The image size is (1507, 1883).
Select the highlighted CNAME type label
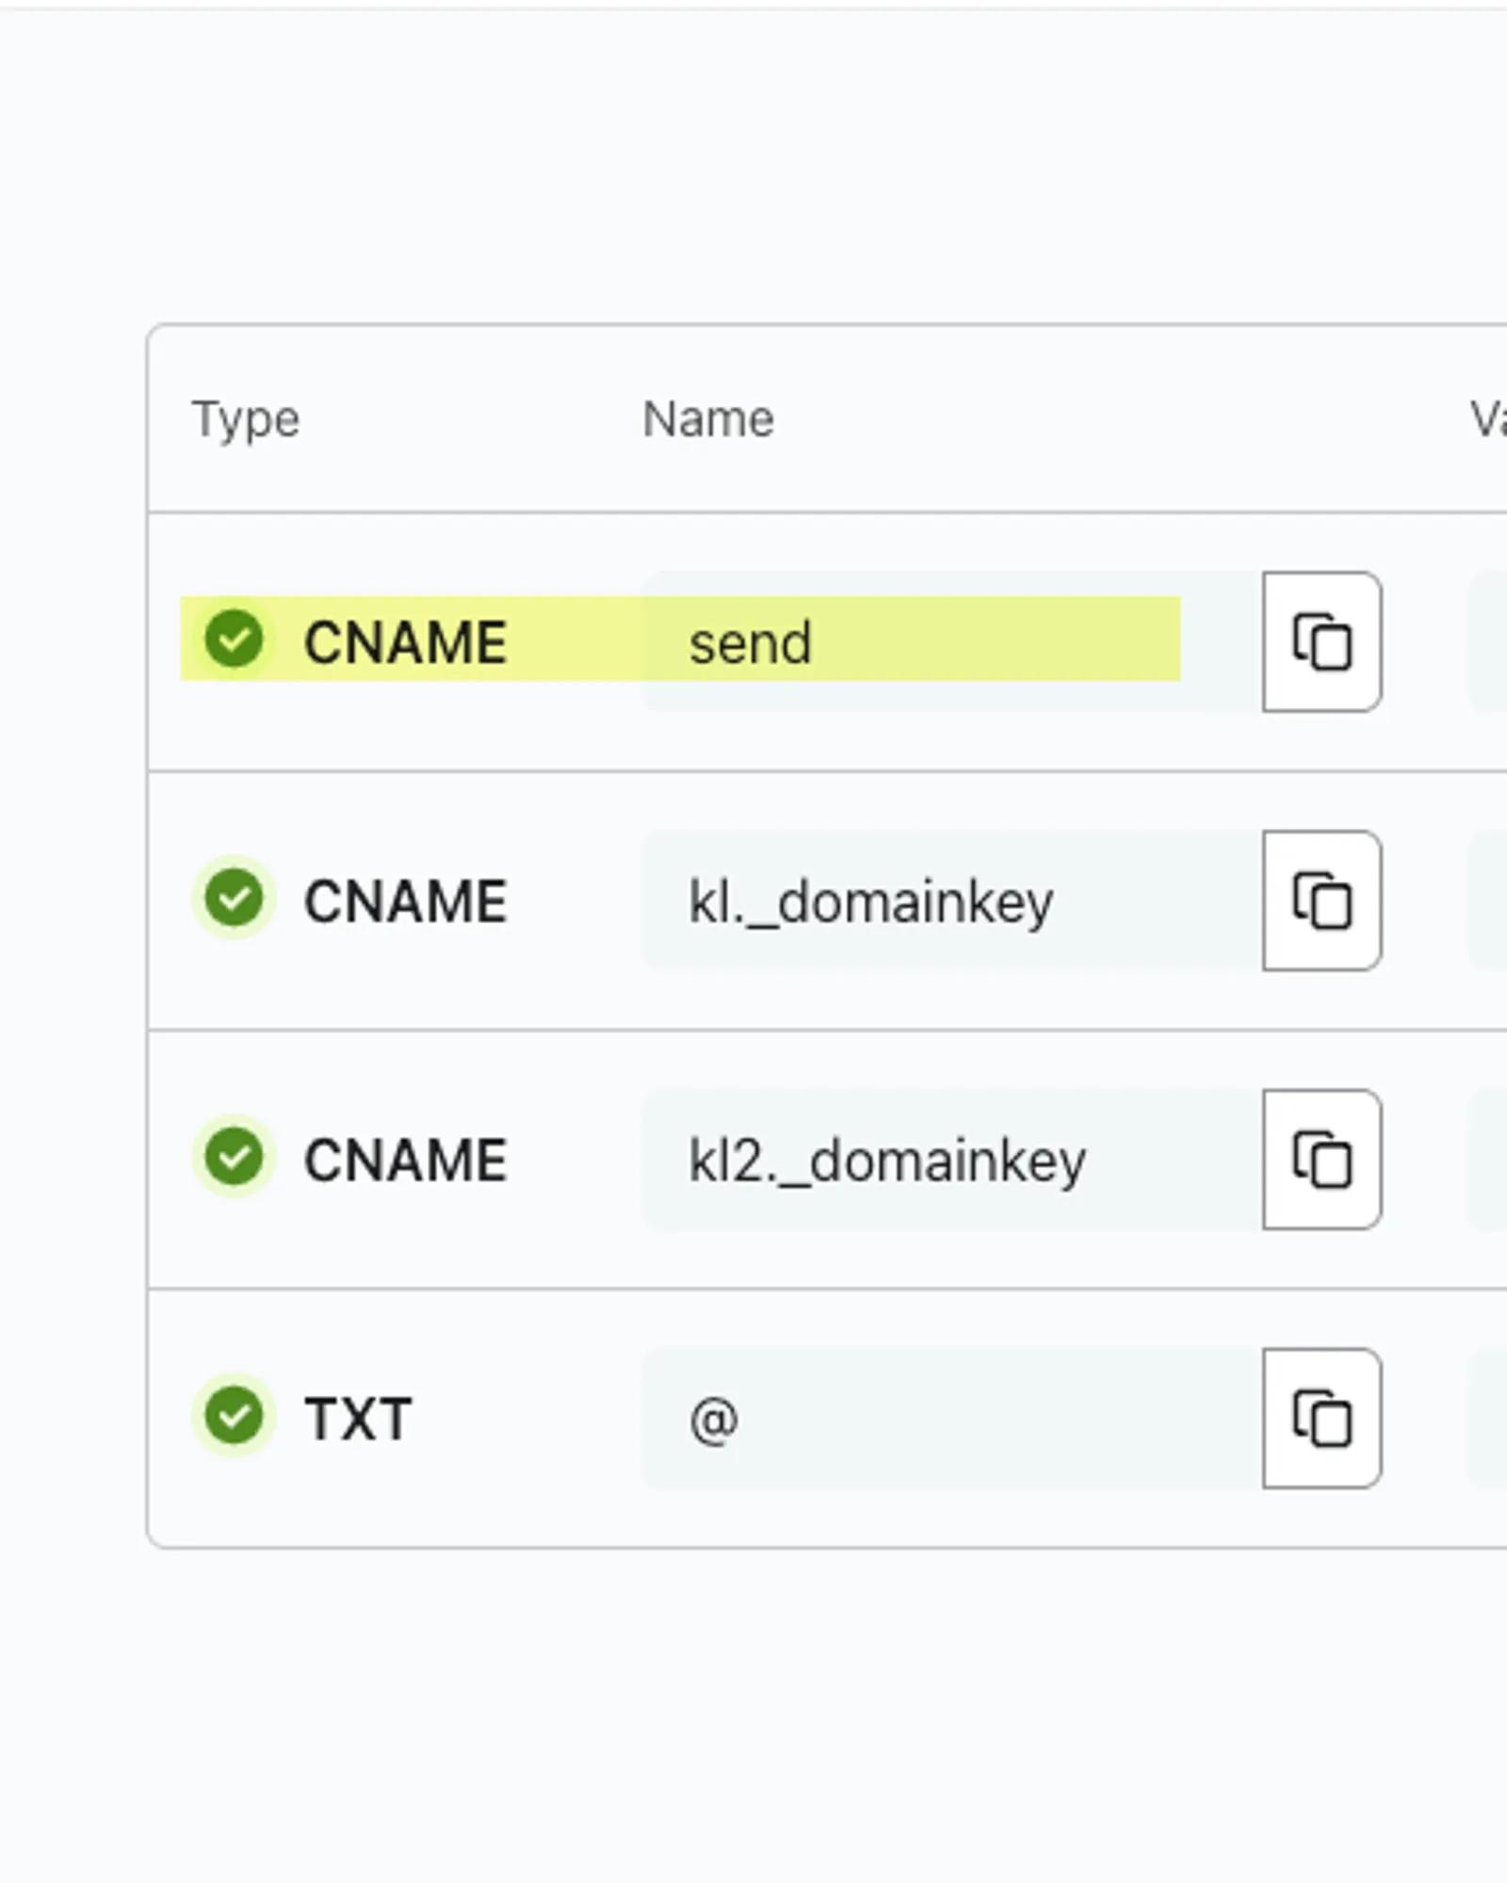pos(405,641)
